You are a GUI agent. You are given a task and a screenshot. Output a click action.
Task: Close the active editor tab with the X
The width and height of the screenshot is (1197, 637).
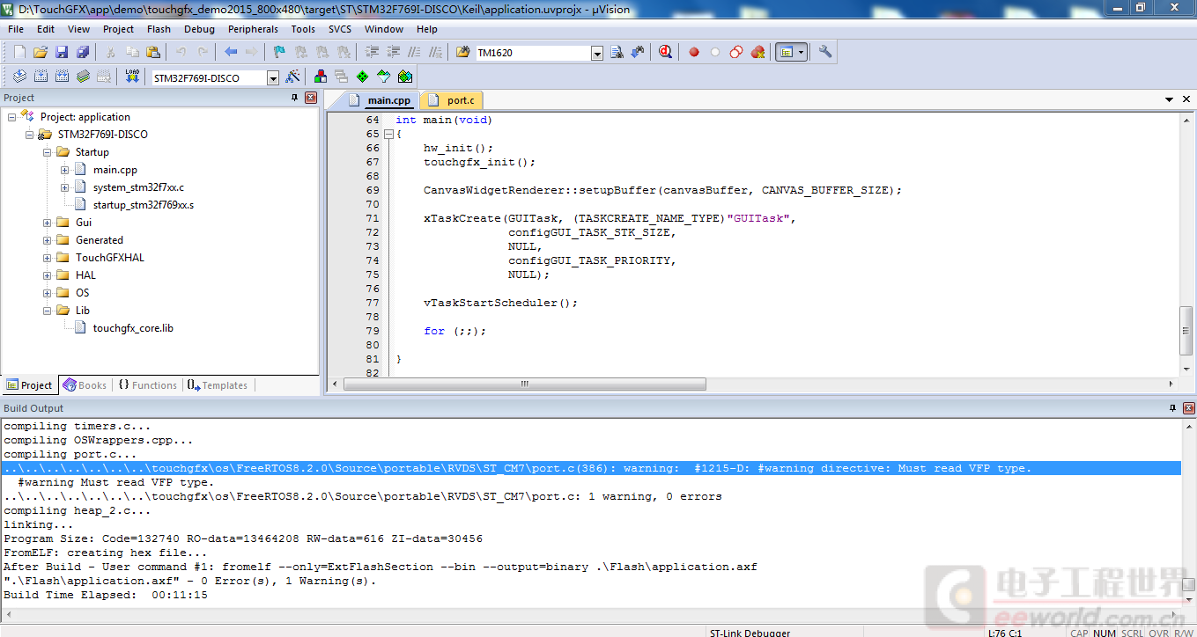click(1186, 100)
